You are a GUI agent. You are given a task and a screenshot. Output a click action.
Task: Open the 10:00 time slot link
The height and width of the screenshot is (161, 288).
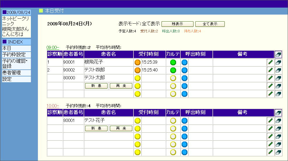pos(53,106)
